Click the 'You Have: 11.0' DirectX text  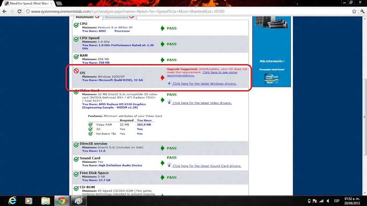(94, 151)
